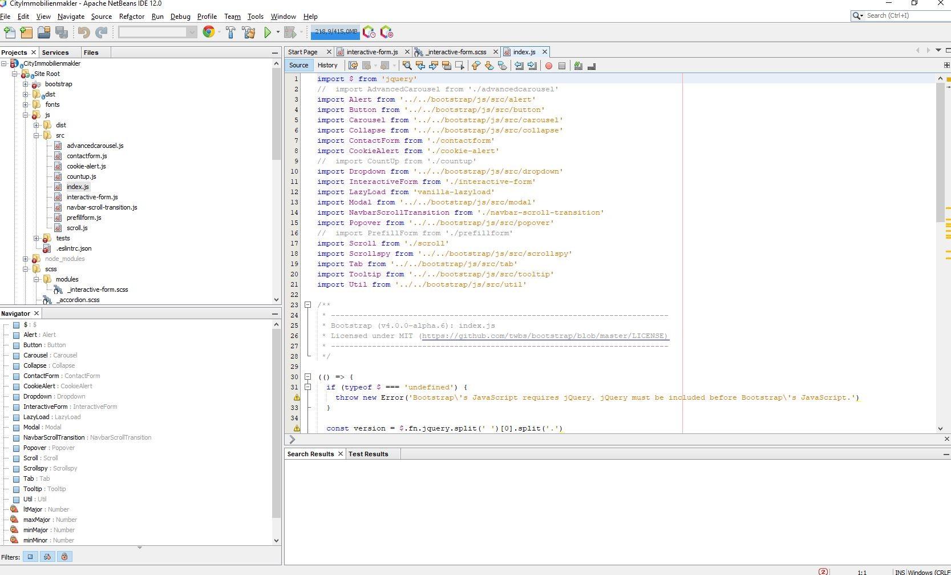Viewport: 951px width, 575px height.
Task: Start macro recording red circle button
Action: [x=548, y=66]
